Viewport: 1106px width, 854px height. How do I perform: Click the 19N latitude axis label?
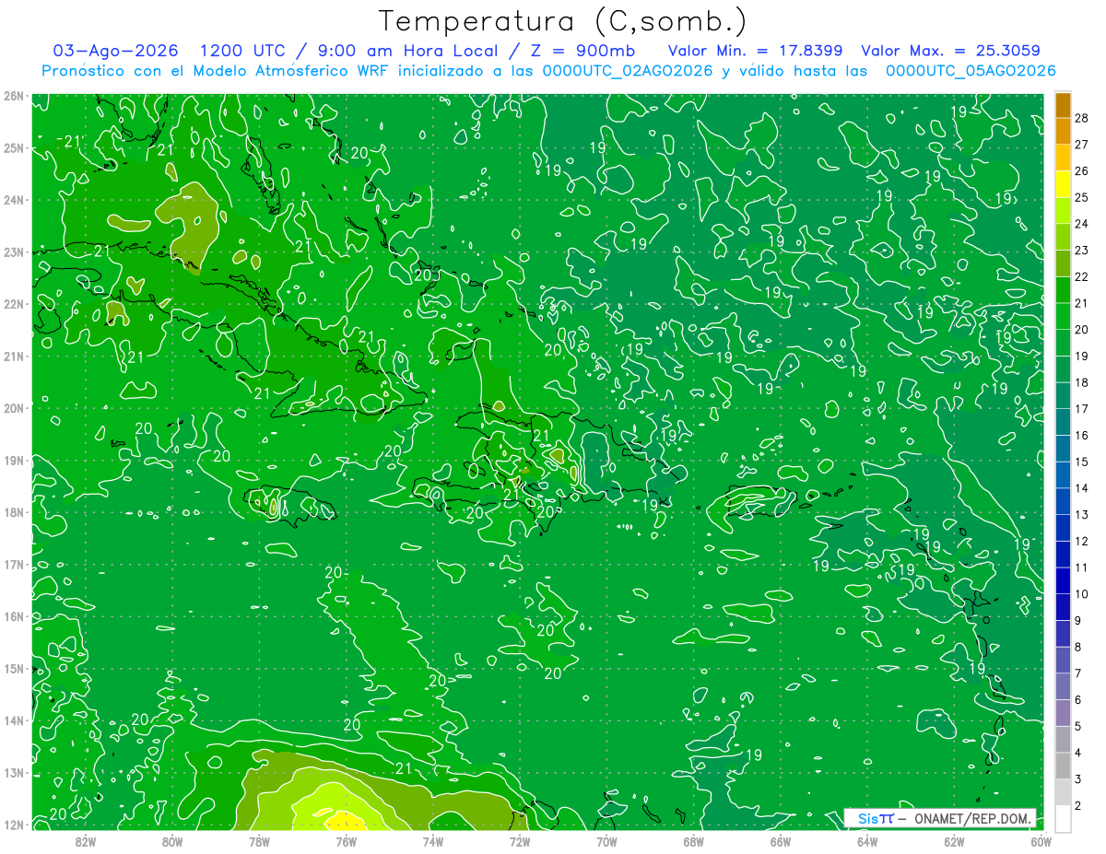click(x=13, y=460)
